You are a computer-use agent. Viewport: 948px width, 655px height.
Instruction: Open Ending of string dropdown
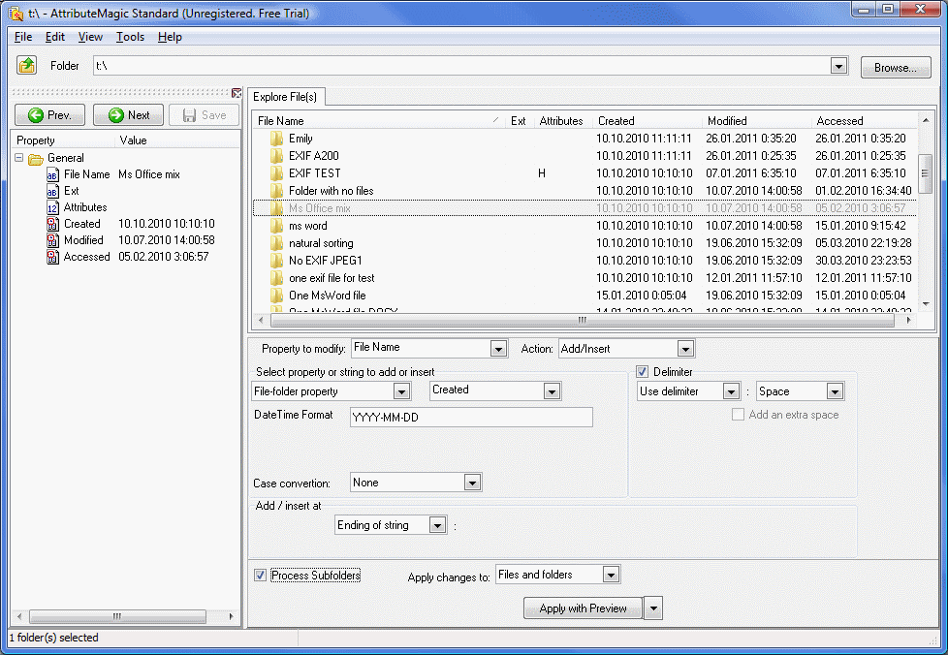click(x=437, y=525)
